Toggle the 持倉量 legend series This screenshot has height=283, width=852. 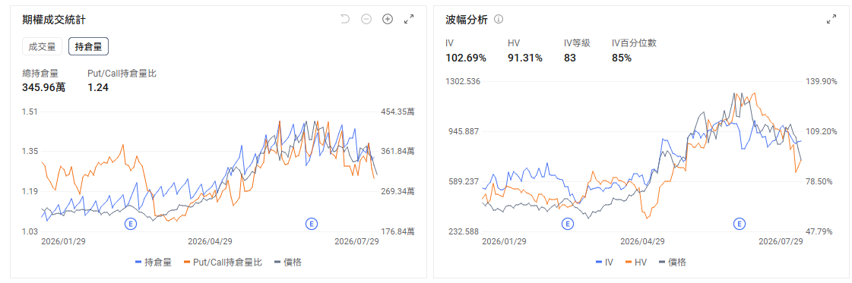point(154,263)
